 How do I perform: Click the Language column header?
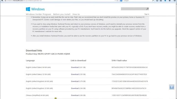30,61
